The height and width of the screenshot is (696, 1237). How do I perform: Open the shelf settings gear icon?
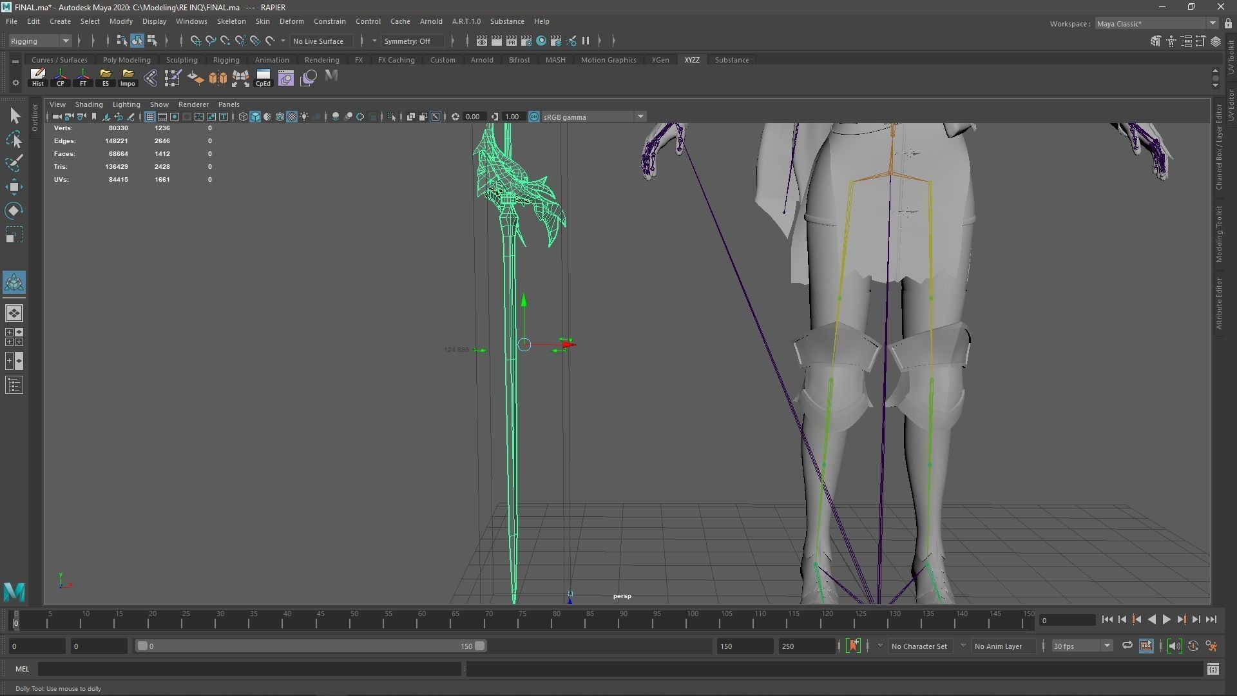[x=15, y=82]
